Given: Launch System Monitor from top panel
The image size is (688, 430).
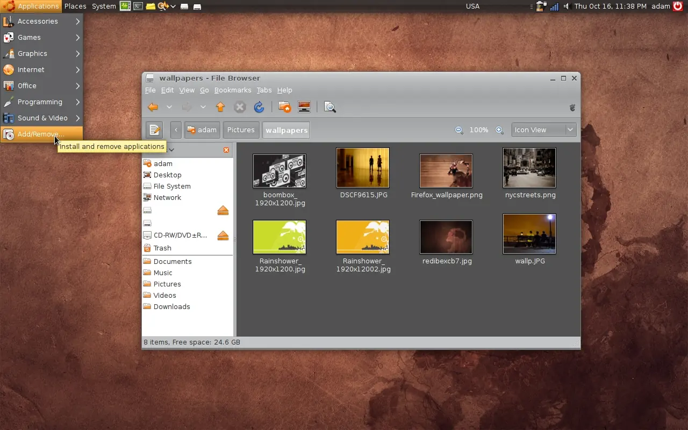Looking at the screenshot, I should 125,6.
